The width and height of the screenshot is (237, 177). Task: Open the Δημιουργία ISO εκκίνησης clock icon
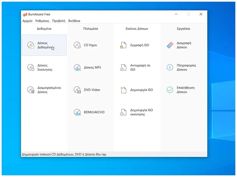pos(123,112)
